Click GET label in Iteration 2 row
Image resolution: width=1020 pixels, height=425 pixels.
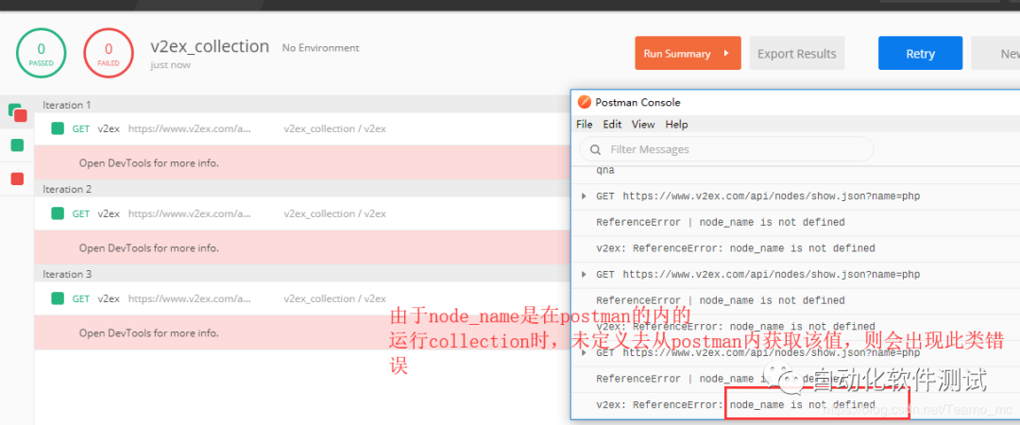[x=81, y=213]
